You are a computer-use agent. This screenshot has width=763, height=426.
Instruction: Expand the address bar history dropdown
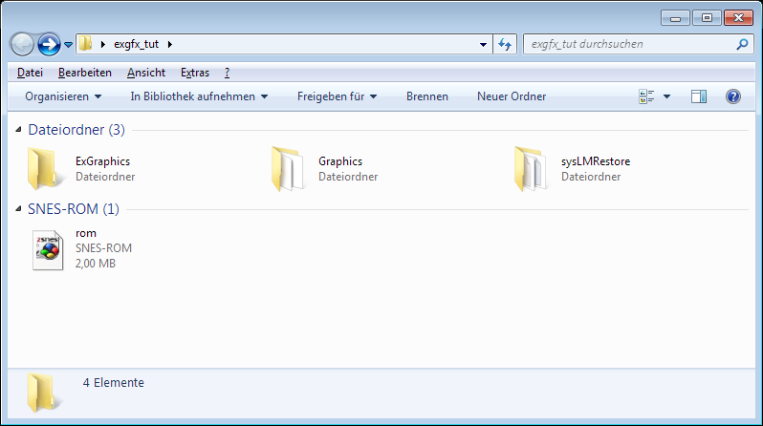(x=484, y=44)
